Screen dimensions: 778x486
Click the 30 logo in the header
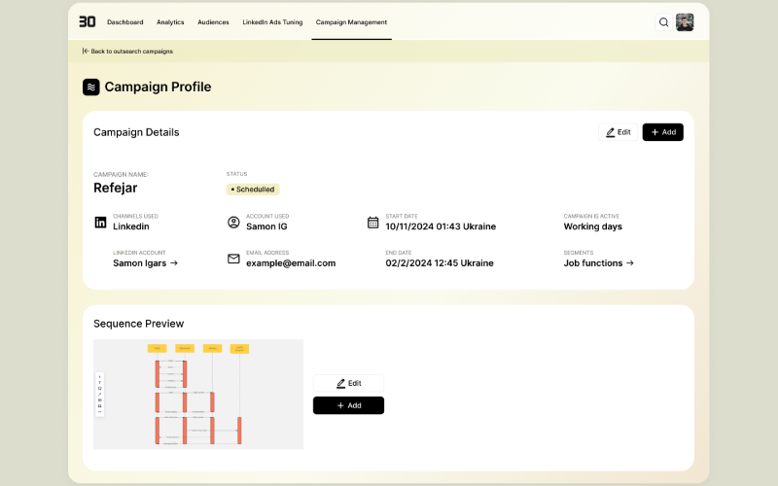[x=88, y=21]
